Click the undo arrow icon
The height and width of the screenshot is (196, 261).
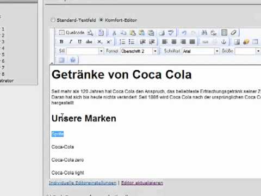184,33
